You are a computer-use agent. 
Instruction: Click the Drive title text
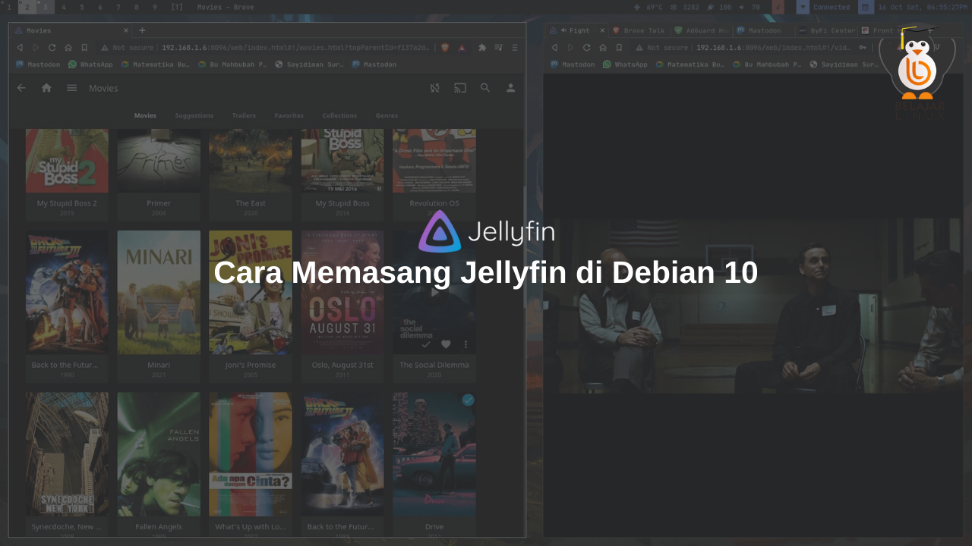click(434, 526)
